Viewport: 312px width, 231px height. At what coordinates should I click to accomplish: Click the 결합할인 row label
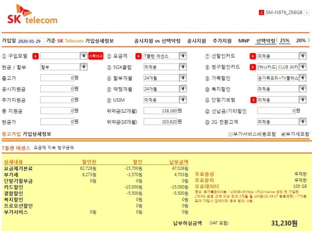[14, 193]
